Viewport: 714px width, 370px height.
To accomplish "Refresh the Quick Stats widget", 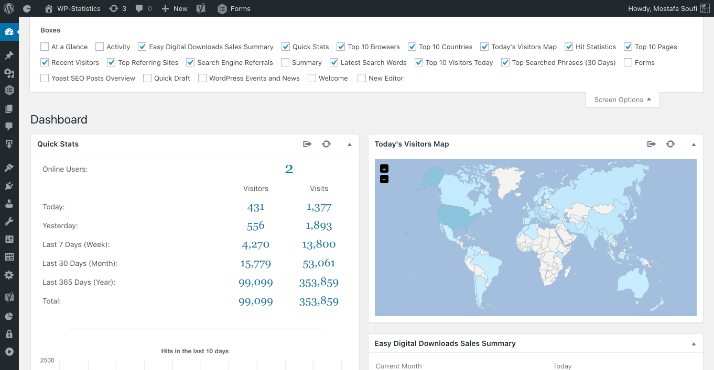I will pos(326,144).
